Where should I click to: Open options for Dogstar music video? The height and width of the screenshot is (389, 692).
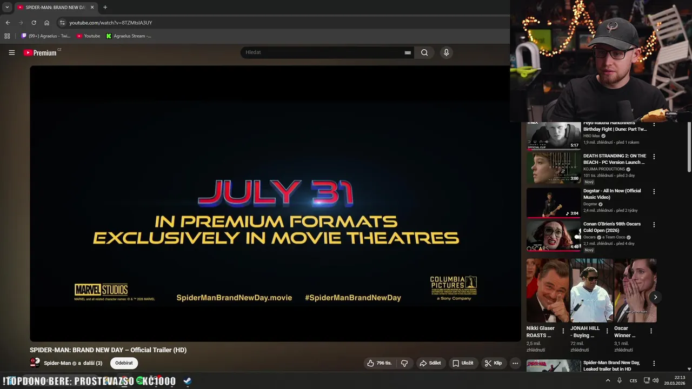654,192
